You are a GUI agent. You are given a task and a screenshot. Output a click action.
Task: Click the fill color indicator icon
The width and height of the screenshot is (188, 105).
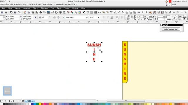pos(167,1)
